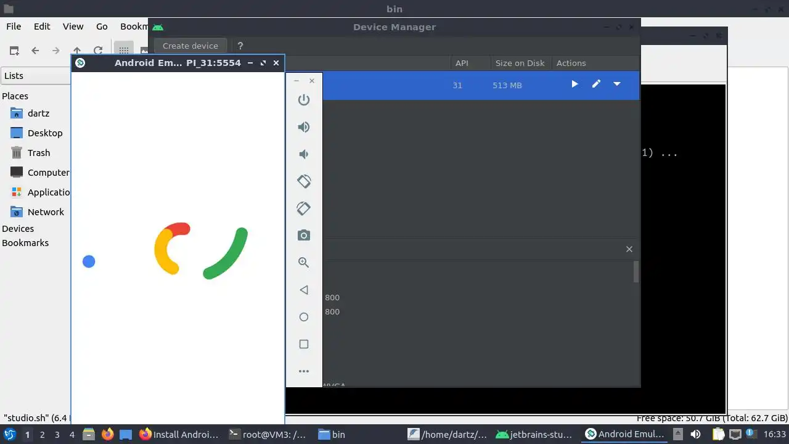This screenshot has width=789, height=444.
Task: Launch Firefox from taskbar quick launcher
Action: 107,434
